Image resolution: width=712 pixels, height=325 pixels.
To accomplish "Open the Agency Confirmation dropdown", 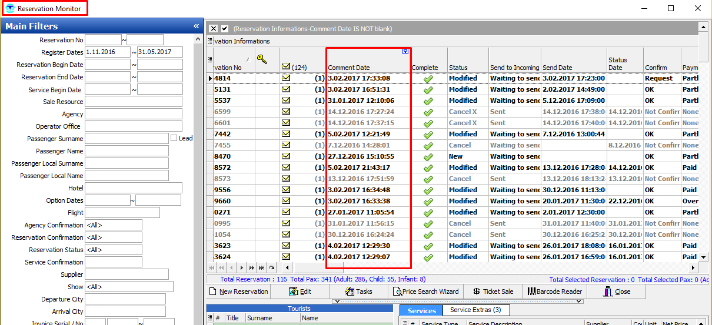I will 114,225.
